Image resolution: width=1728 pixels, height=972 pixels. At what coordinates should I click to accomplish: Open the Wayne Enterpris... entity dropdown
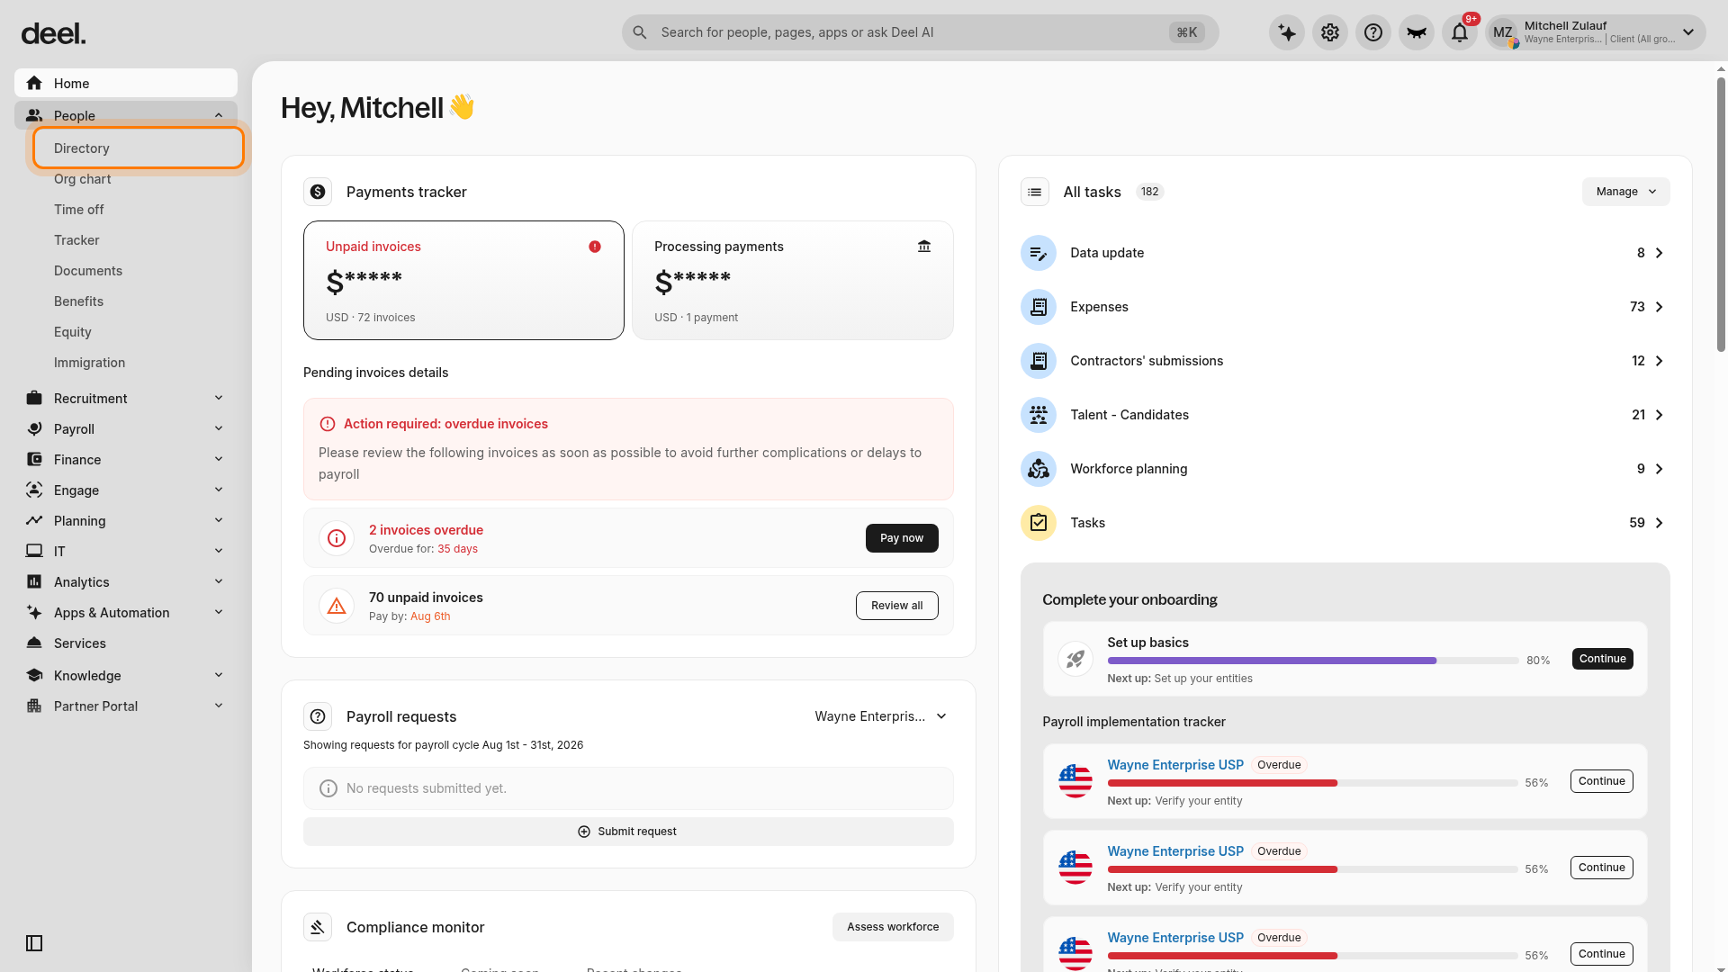pyautogui.click(x=880, y=716)
